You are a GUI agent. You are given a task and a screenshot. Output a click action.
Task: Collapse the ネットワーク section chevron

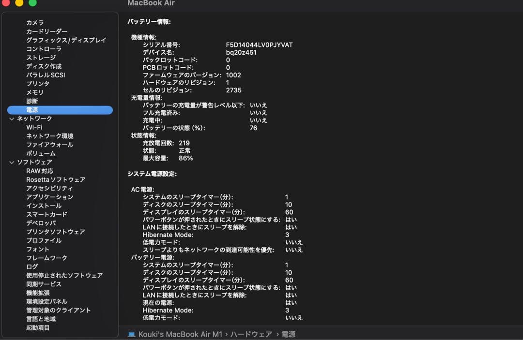click(x=12, y=119)
